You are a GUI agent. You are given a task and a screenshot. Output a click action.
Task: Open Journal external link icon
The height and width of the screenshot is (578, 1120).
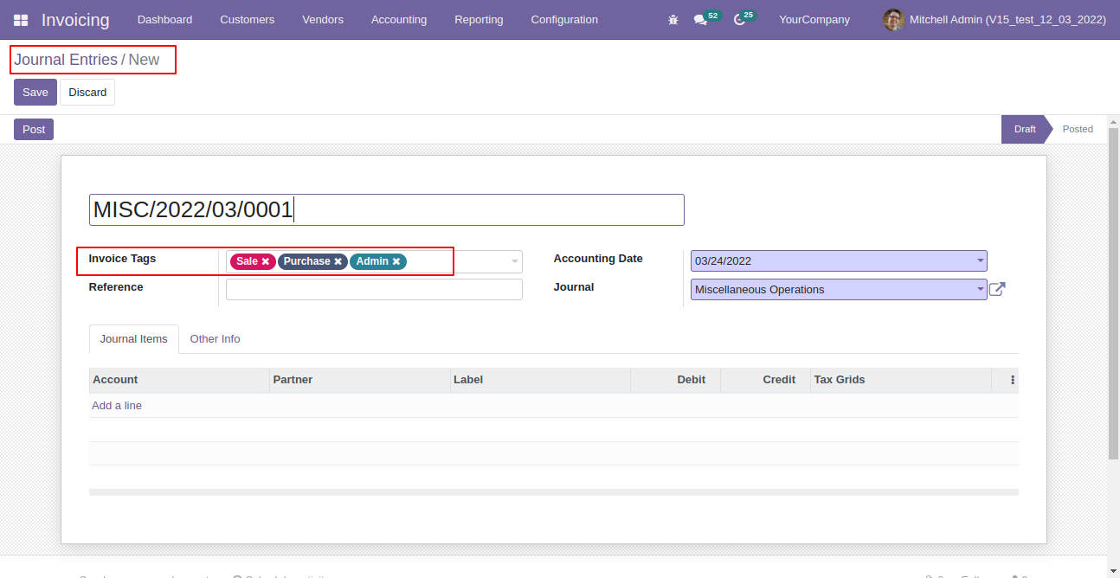coord(997,289)
